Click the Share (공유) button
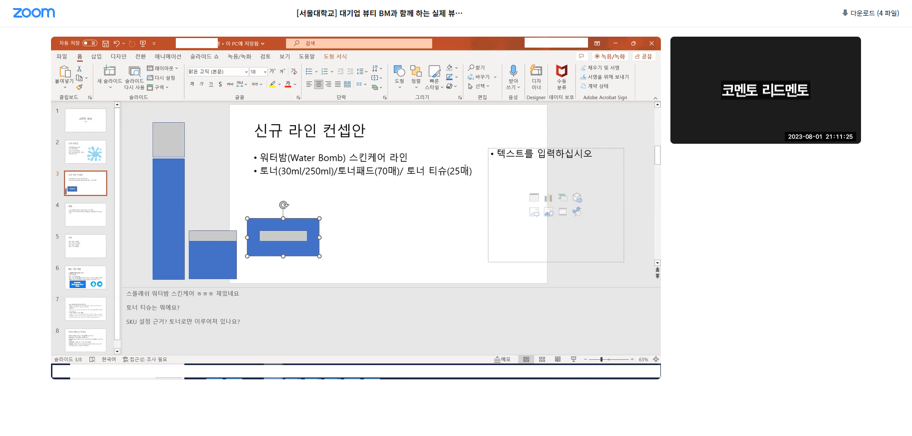 click(x=643, y=56)
